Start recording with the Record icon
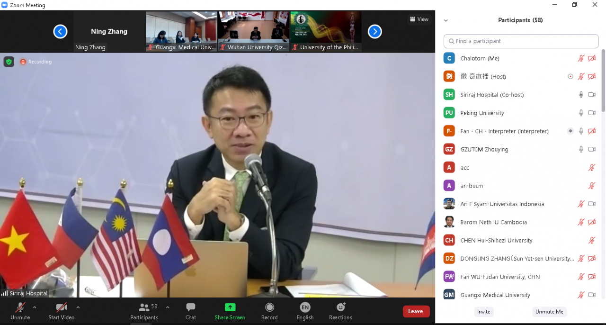Viewport: 606px width, 325px height. pyautogui.click(x=269, y=308)
